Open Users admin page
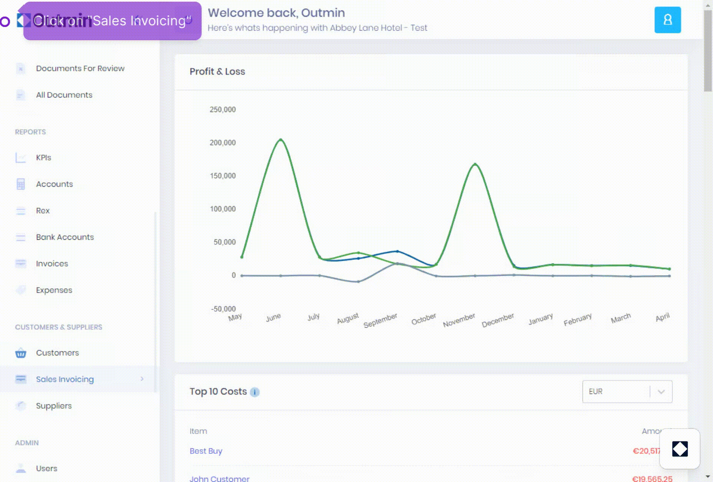The width and height of the screenshot is (713, 482). click(x=46, y=469)
